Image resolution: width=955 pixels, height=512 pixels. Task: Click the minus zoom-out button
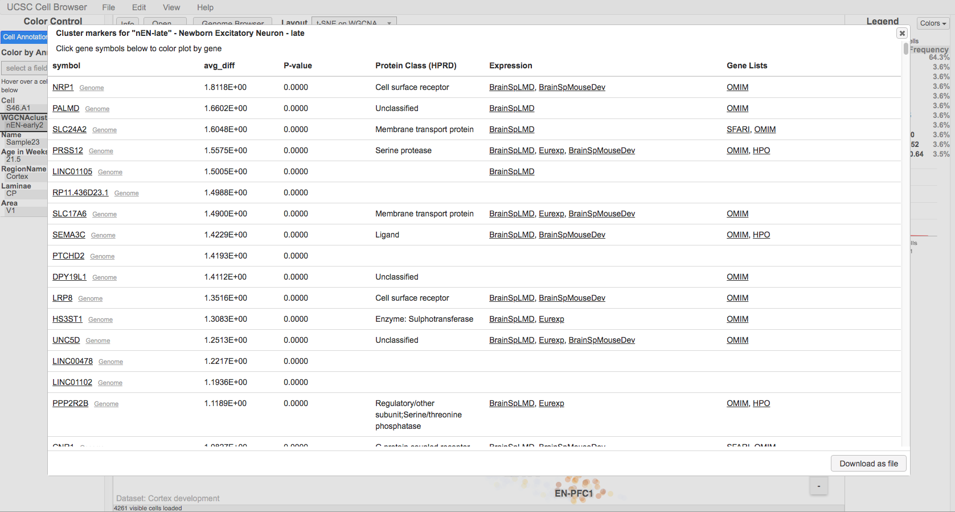[x=818, y=486]
